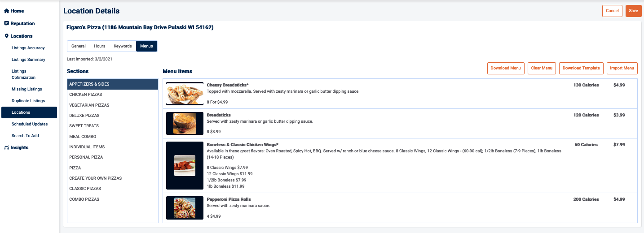Choose the Create Your Own Pizzas section
This screenshot has height=233, width=644.
click(95, 178)
